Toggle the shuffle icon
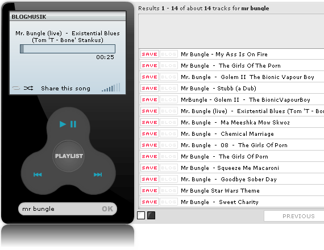This screenshot has height=250, width=324. 28,88
